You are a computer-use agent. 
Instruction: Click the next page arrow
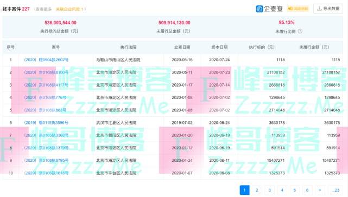point(320,190)
